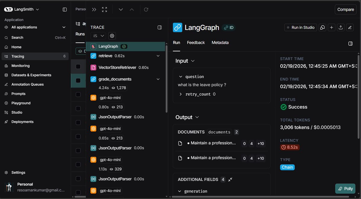
Task: Open Tracing in the sidebar
Action: click(35, 56)
